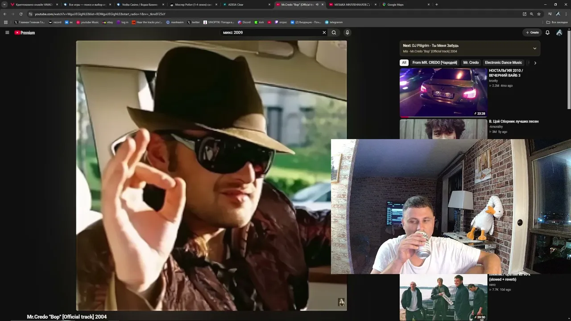Image resolution: width=571 pixels, height=321 pixels.
Task: Open the kick bookmark
Action: click(259, 22)
